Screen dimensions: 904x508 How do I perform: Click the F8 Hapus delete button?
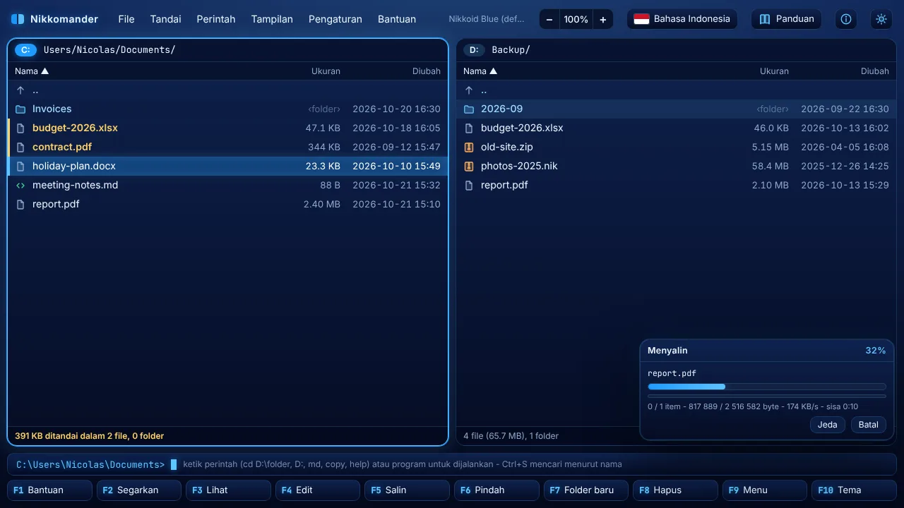[x=675, y=490]
